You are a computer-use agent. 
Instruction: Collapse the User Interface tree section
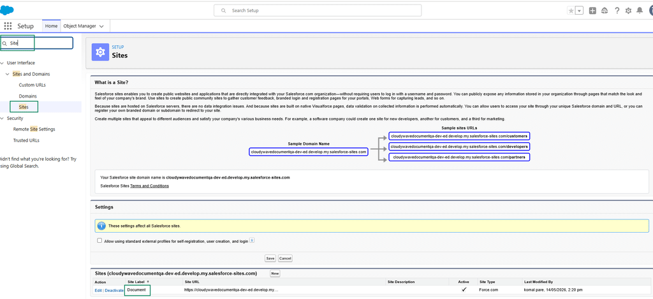click(x=3, y=63)
